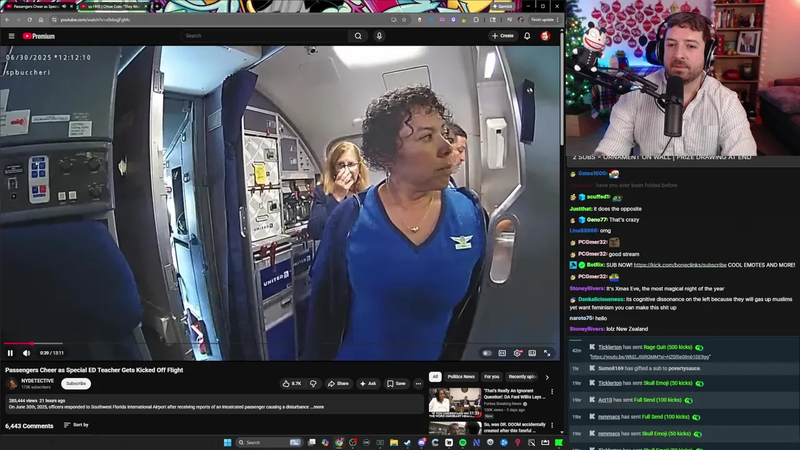
Task: Open options for the DR. DOOM video
Action: pos(552,426)
